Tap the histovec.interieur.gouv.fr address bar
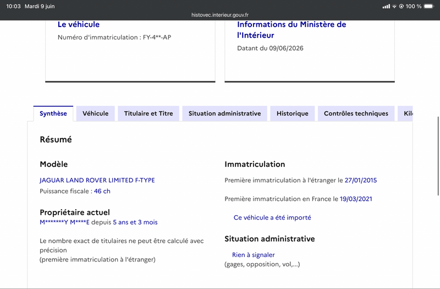The width and height of the screenshot is (440, 289). 220,15
